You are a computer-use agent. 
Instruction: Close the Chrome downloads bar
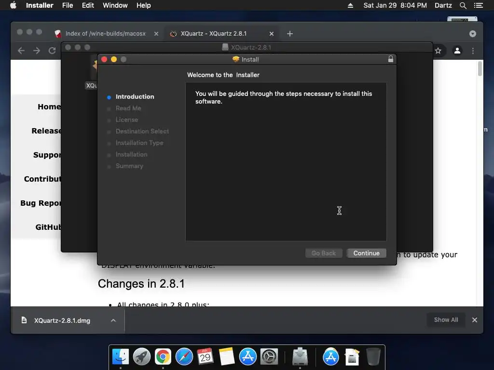click(475, 320)
